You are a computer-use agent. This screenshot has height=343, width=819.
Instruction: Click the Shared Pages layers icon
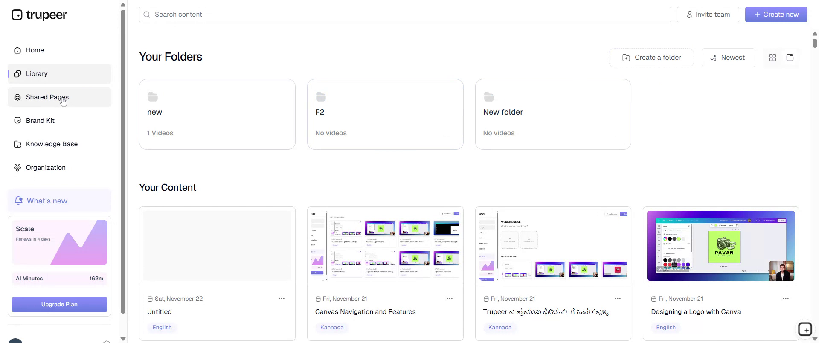(x=17, y=97)
